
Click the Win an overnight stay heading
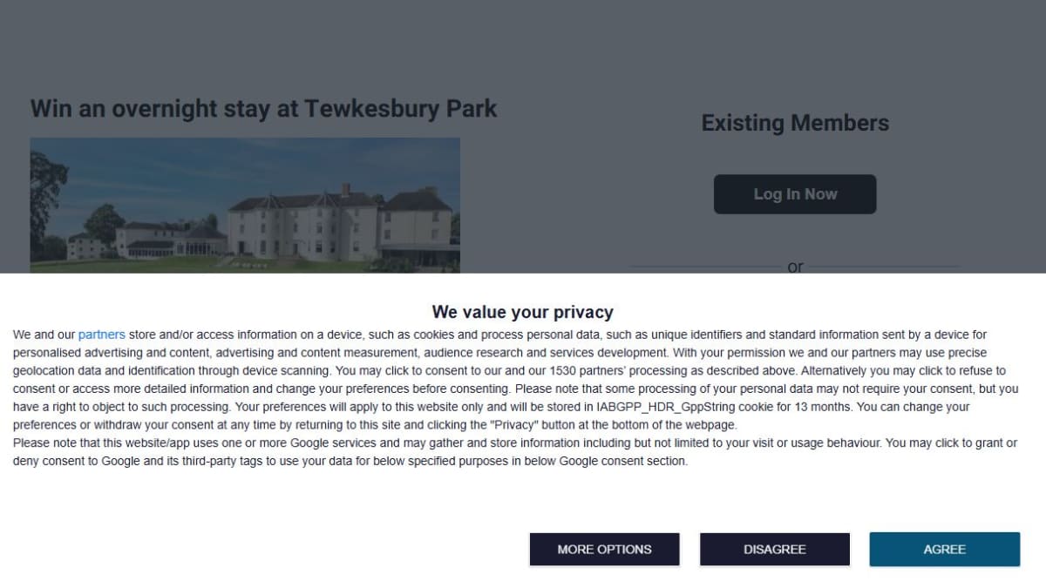coord(263,109)
